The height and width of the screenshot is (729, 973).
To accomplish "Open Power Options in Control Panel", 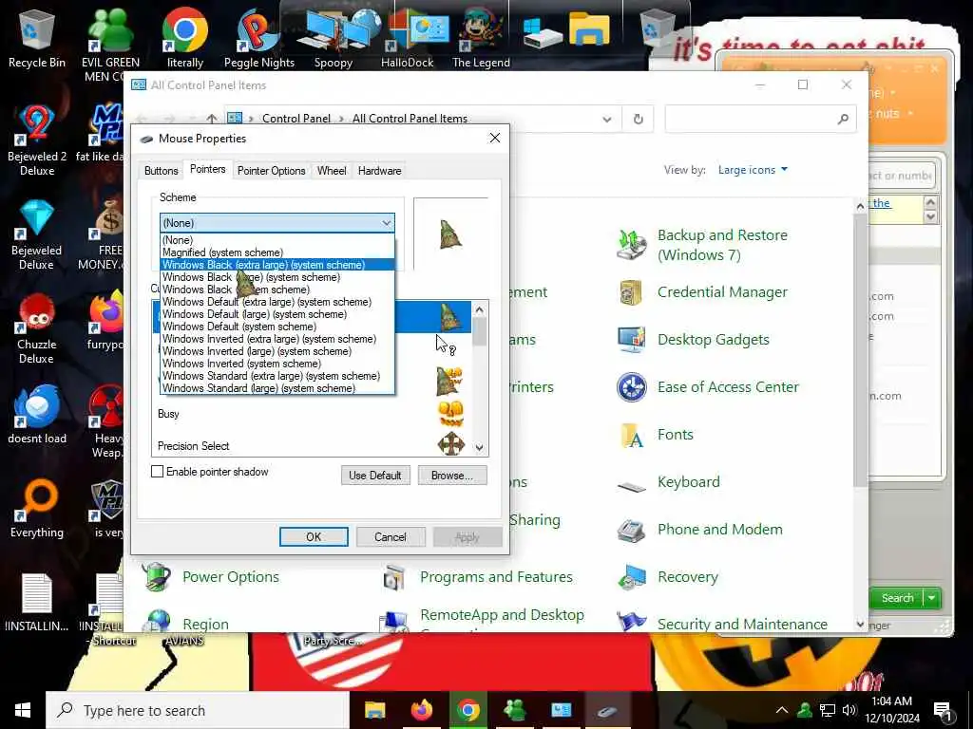I will [210, 577].
